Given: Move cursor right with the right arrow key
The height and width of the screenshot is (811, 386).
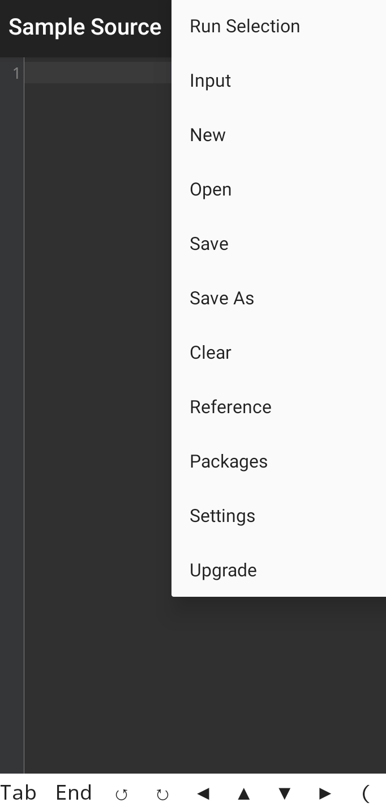Looking at the screenshot, I should (x=325, y=794).
